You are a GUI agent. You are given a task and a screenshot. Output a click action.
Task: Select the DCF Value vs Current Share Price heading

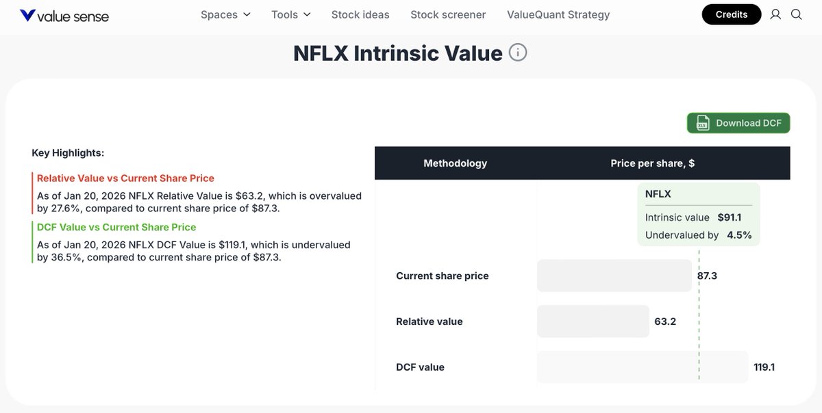click(x=116, y=227)
